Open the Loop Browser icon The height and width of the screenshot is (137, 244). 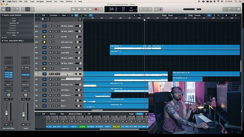pyautogui.click(x=234, y=9)
